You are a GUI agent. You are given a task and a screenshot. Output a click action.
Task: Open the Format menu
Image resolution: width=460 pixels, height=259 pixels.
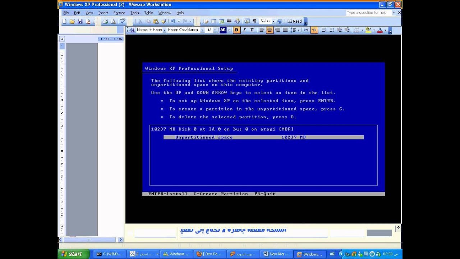click(119, 13)
